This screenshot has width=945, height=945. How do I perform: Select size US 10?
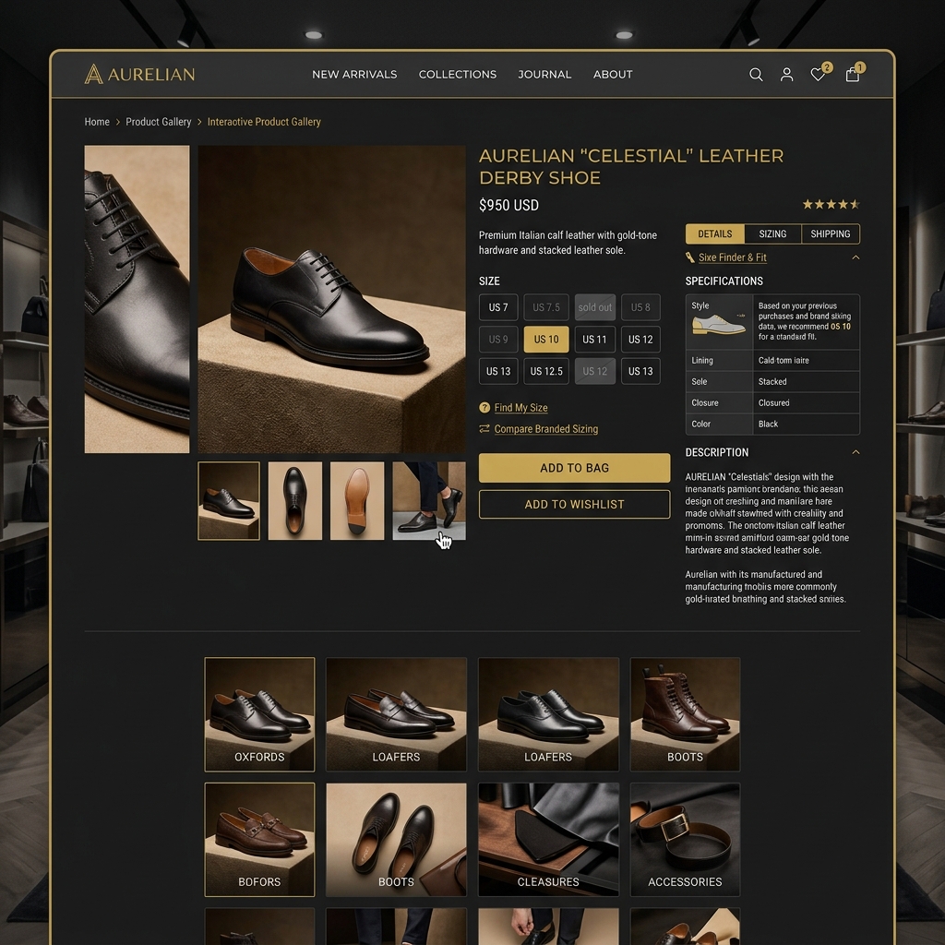546,340
